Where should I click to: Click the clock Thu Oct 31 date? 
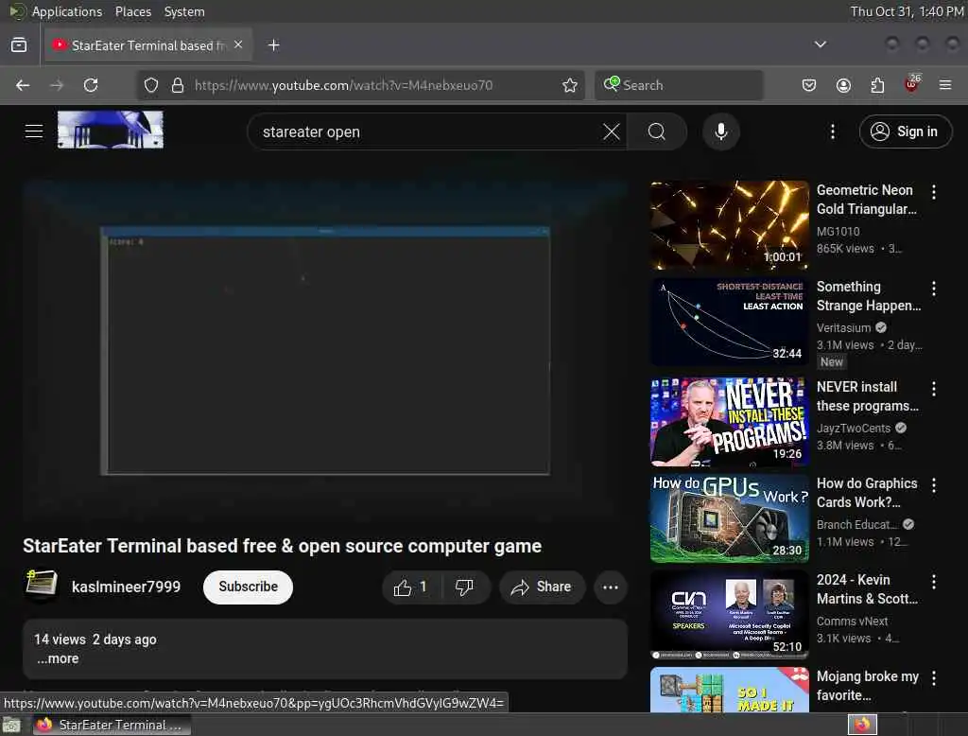[x=907, y=11]
